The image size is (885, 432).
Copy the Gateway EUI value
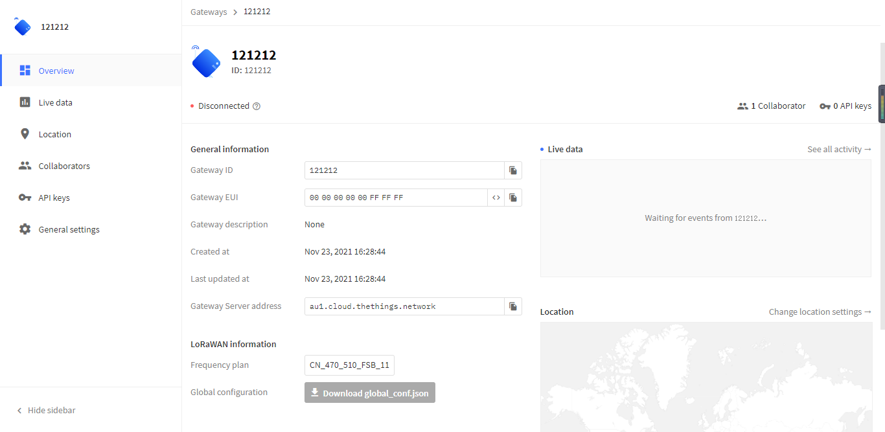(x=512, y=198)
